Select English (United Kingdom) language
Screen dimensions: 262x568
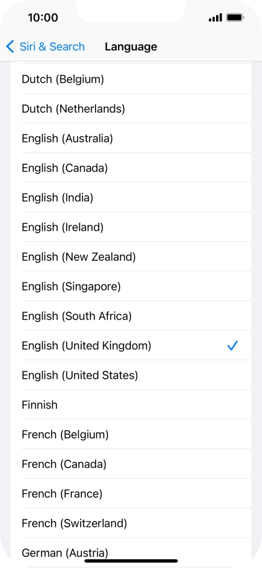131,345
